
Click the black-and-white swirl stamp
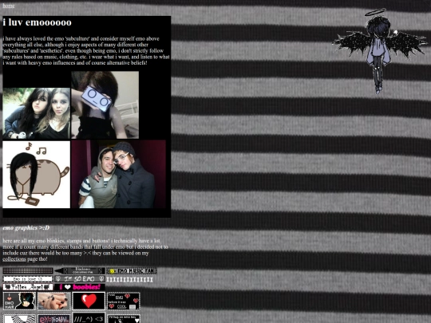(x=19, y=318)
